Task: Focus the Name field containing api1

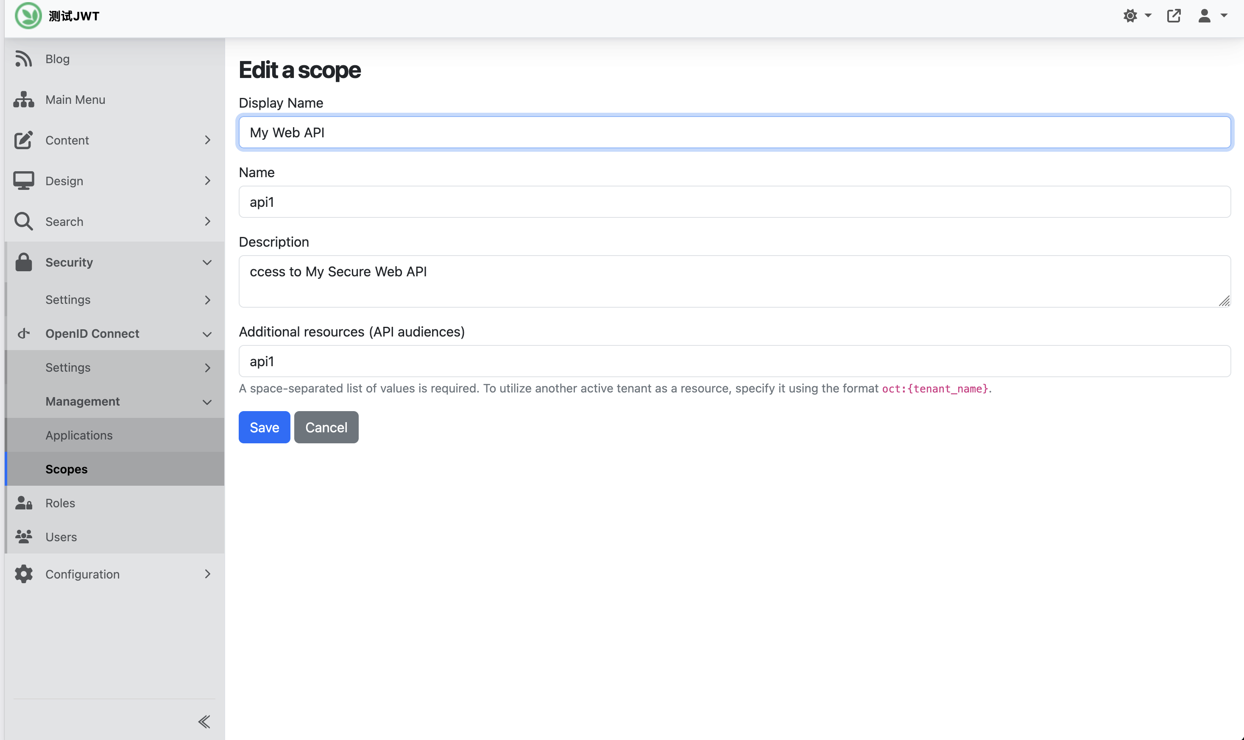Action: point(734,201)
